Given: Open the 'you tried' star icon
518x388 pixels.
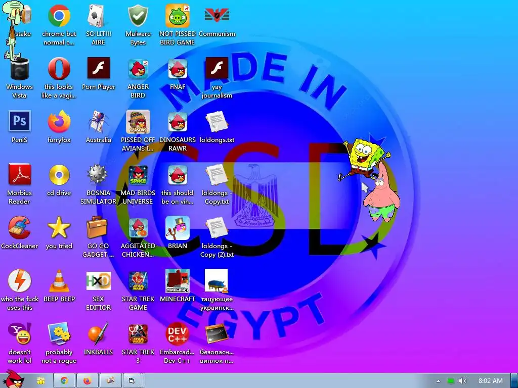Looking at the screenshot, I should point(59,228).
